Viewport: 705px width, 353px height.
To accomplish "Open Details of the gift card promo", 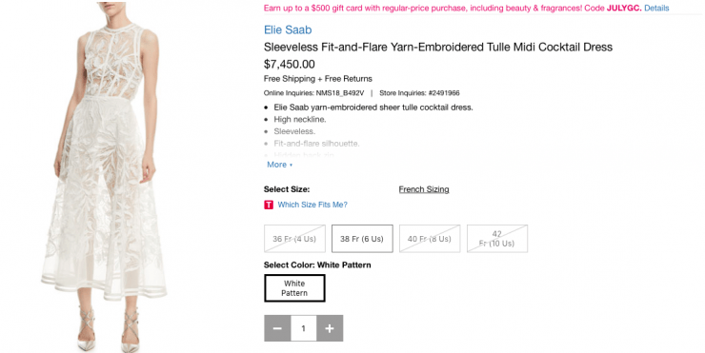I will click(656, 8).
